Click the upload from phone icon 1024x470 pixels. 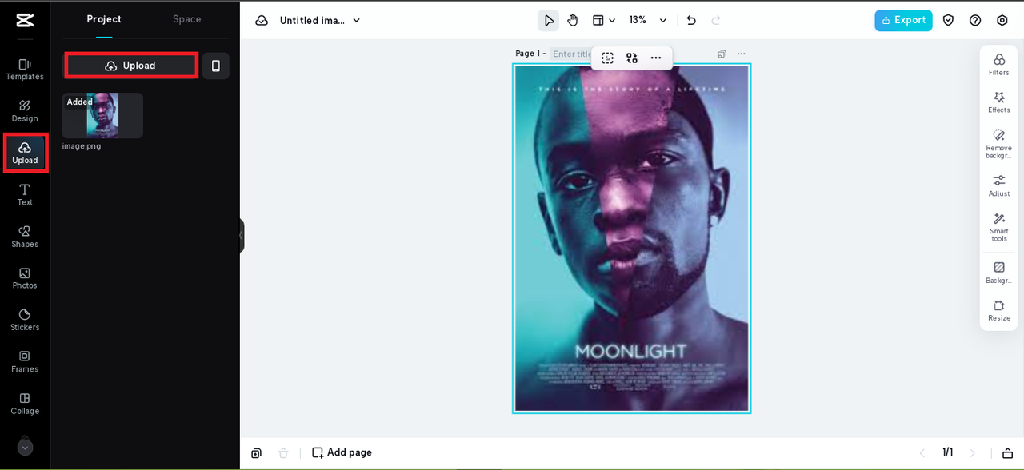[x=215, y=66]
